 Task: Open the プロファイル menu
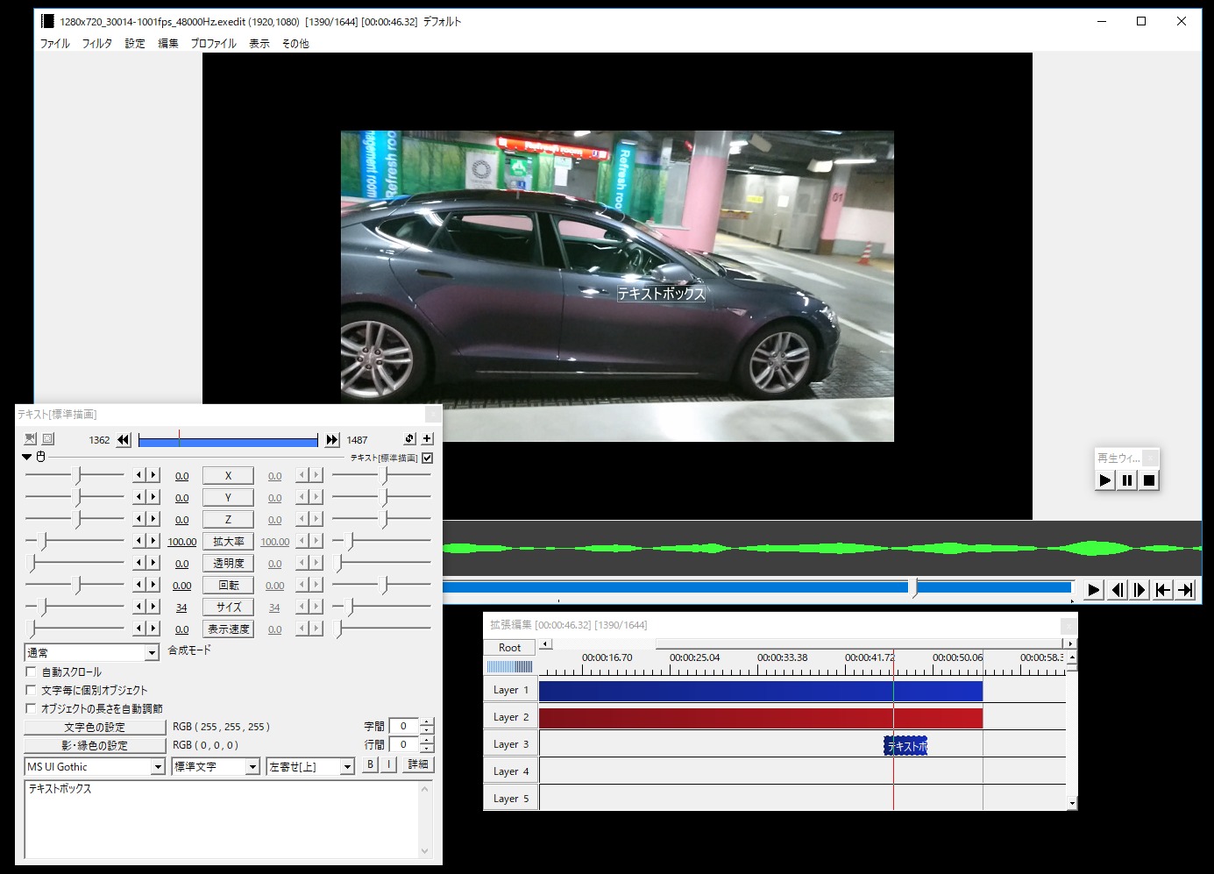(214, 43)
